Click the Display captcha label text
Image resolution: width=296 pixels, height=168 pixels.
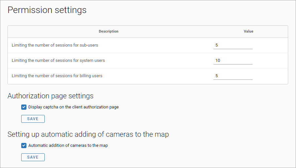[73, 107]
